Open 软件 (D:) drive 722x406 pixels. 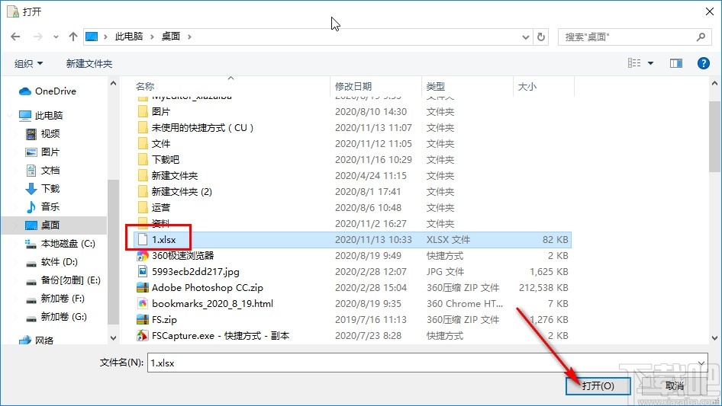pos(52,261)
